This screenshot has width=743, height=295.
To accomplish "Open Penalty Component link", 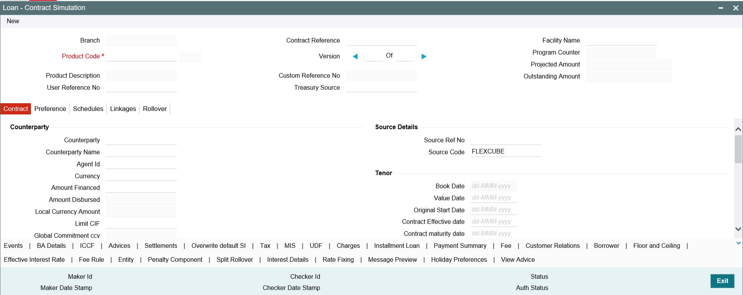I will [x=175, y=260].
